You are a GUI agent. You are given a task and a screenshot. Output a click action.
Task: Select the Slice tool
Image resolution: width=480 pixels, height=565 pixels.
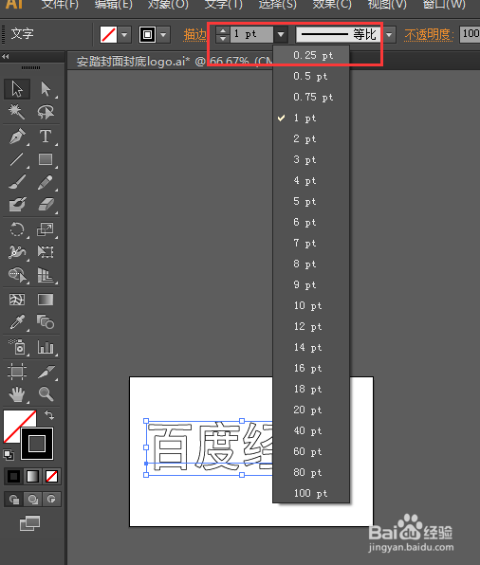click(46, 372)
